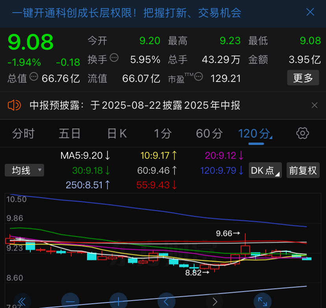Zoom out chart with minus button

pyautogui.click(x=70, y=301)
